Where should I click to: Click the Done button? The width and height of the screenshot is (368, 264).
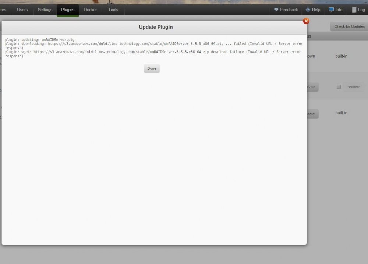click(152, 68)
